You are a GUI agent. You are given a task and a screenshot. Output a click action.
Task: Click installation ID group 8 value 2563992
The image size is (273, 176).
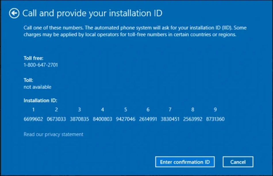[193, 119]
